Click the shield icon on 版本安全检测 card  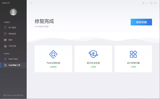coord(93,54)
